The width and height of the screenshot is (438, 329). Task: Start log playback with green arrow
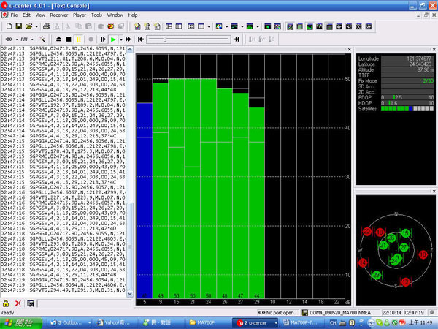[113, 39]
